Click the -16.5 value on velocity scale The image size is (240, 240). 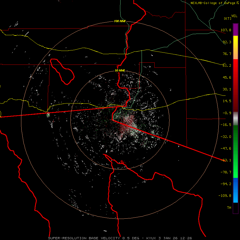226,125
